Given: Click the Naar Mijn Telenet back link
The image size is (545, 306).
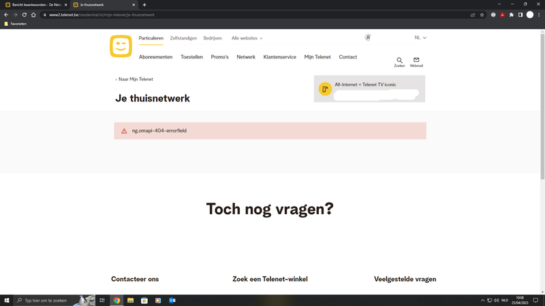Looking at the screenshot, I should click(x=135, y=80).
